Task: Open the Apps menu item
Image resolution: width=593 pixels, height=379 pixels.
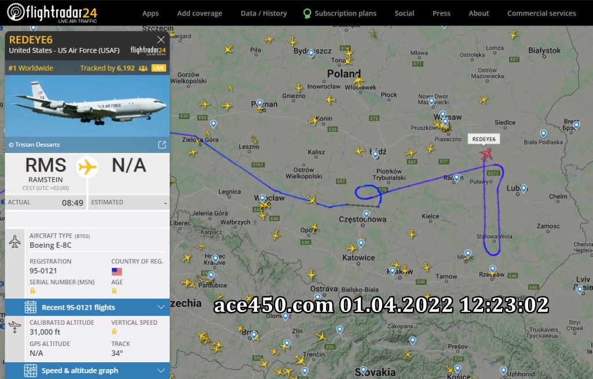Action: click(x=151, y=13)
